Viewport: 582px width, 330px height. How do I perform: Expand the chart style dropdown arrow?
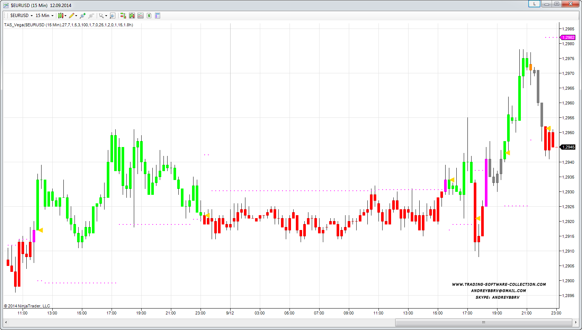pos(66,16)
